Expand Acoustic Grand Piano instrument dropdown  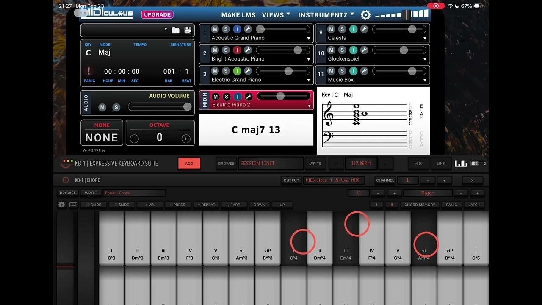(x=309, y=39)
